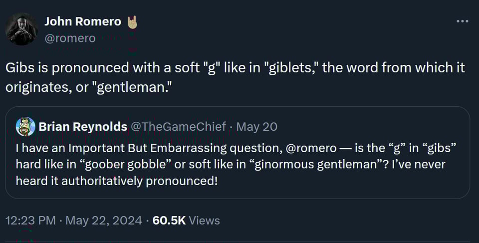Click the @romero handle under the name
Image resolution: width=479 pixels, height=243 pixels.
tap(70, 38)
